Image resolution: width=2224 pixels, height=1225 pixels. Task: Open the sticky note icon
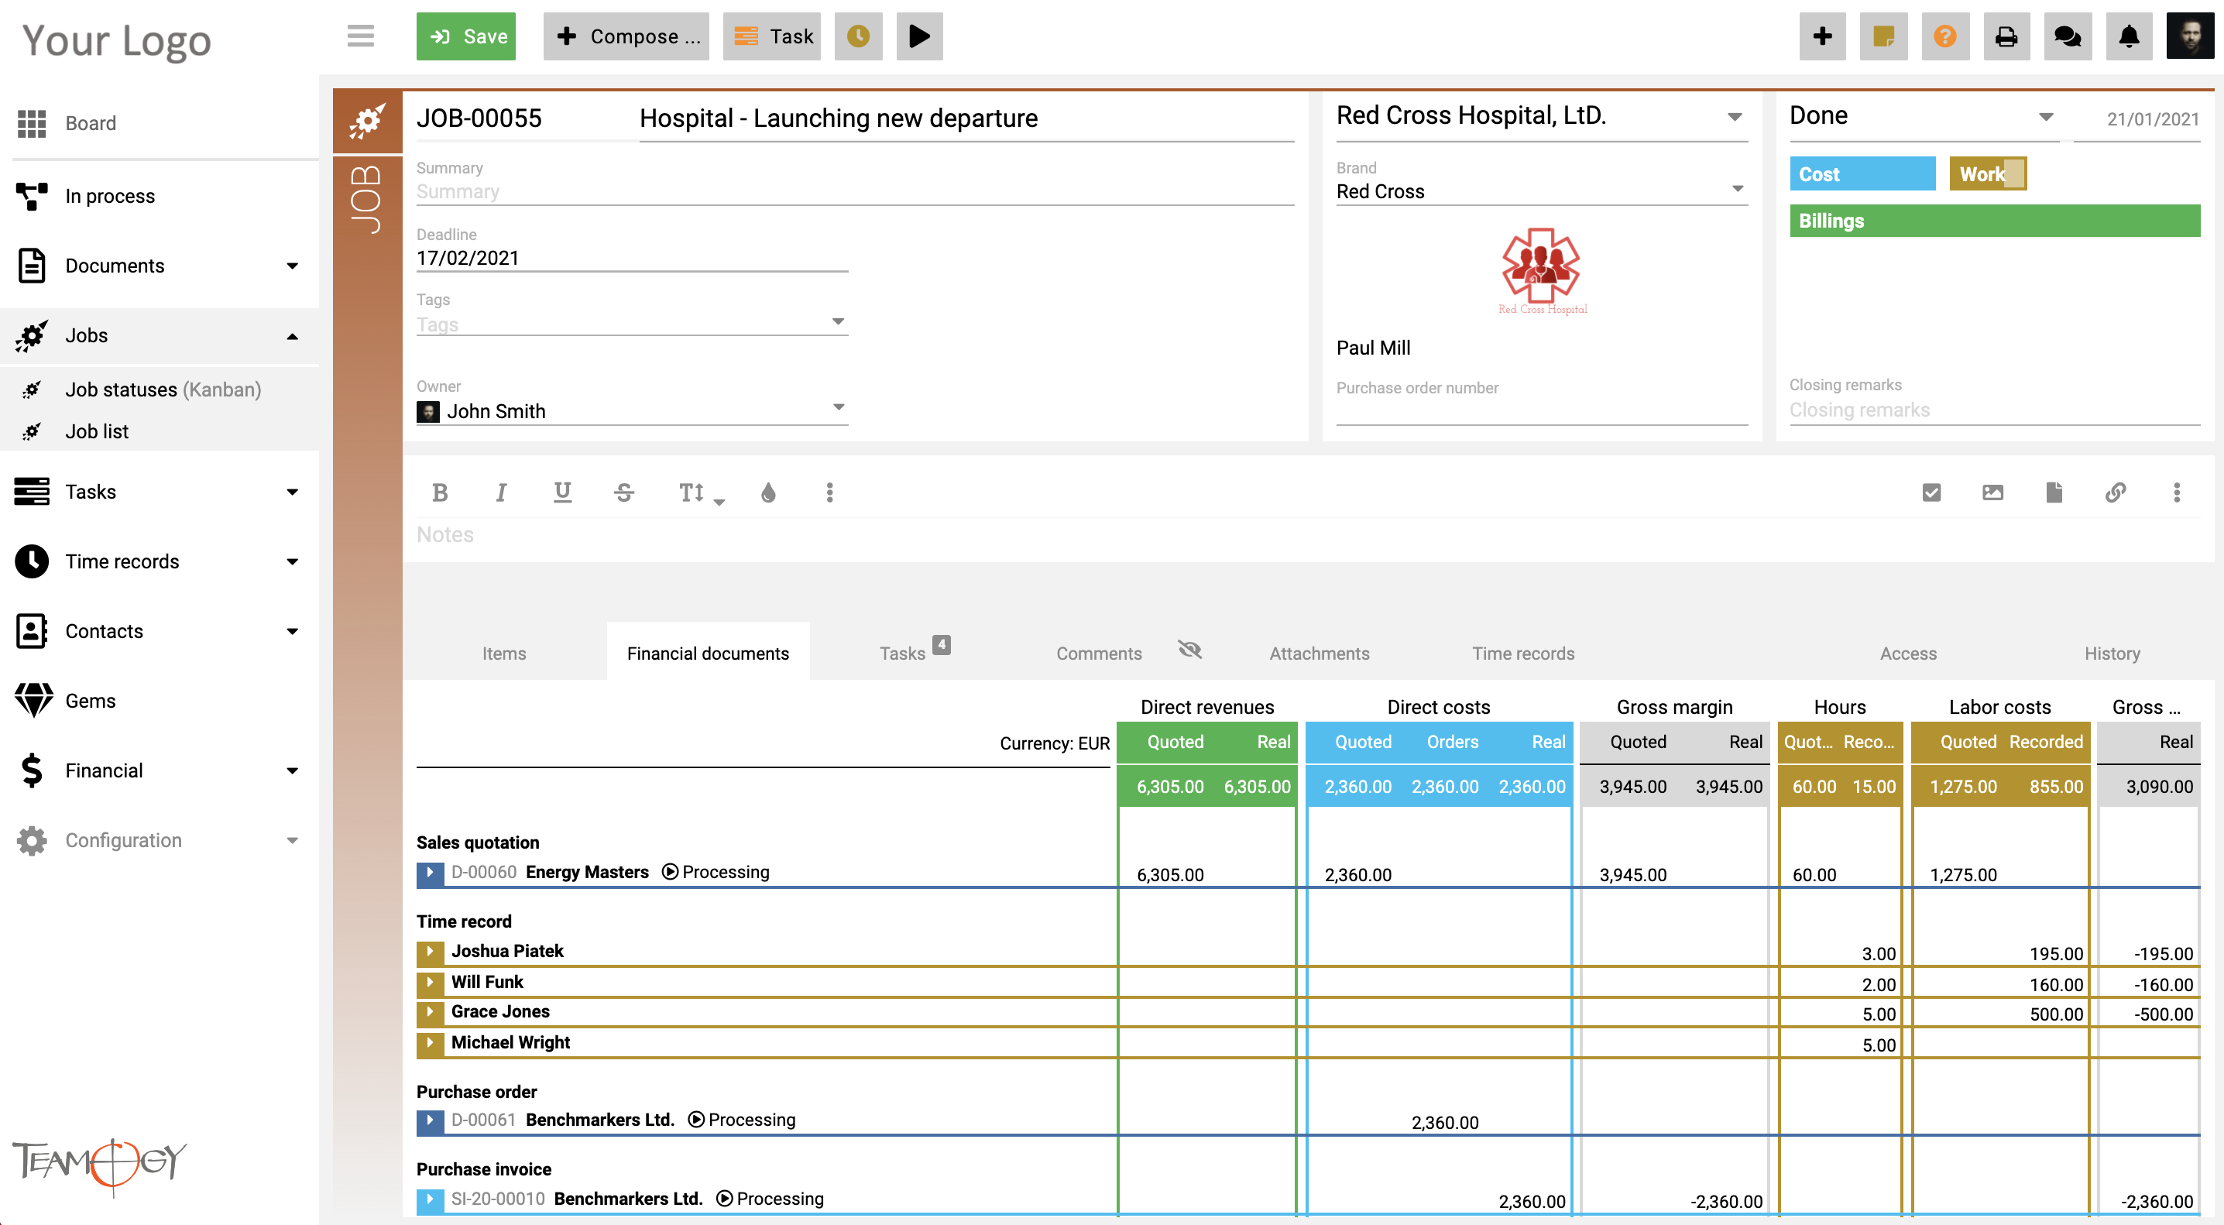click(1884, 36)
